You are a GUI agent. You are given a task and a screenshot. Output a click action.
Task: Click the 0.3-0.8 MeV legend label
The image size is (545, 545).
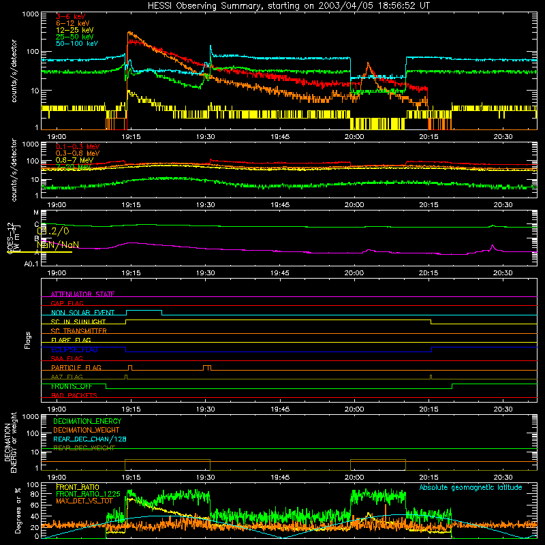point(78,153)
